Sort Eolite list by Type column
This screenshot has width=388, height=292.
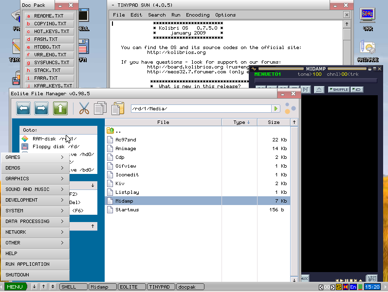[x=240, y=122]
